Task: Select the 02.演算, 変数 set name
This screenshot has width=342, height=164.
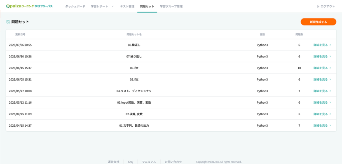Action: 134,114
